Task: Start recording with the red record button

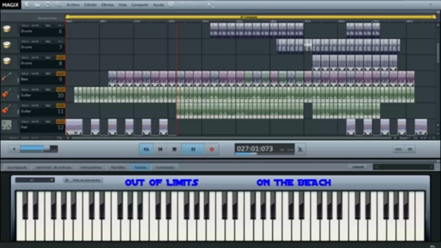Action: (x=212, y=149)
